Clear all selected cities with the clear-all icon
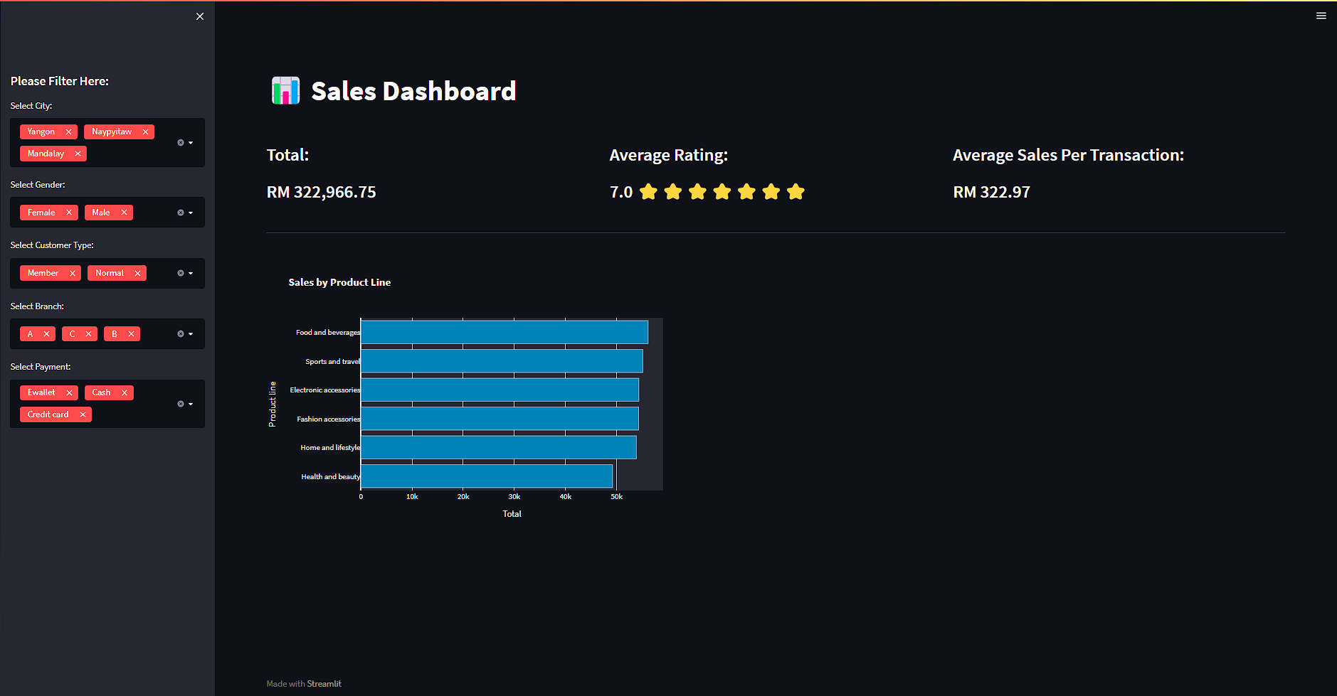Viewport: 1337px width, 696px height. coord(180,142)
